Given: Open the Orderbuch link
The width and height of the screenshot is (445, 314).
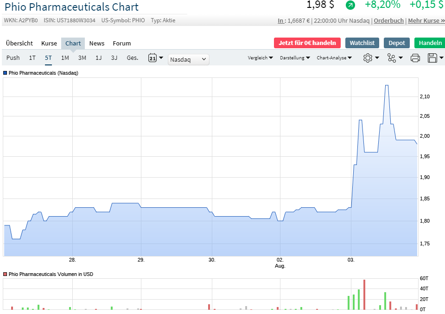Looking at the screenshot, I should coord(388,20).
